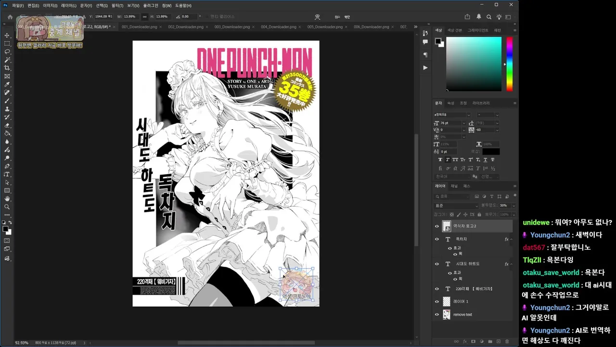Screen dimensions: 616x347
Task: Open the 이미지(I) menu
Action: 50,5
